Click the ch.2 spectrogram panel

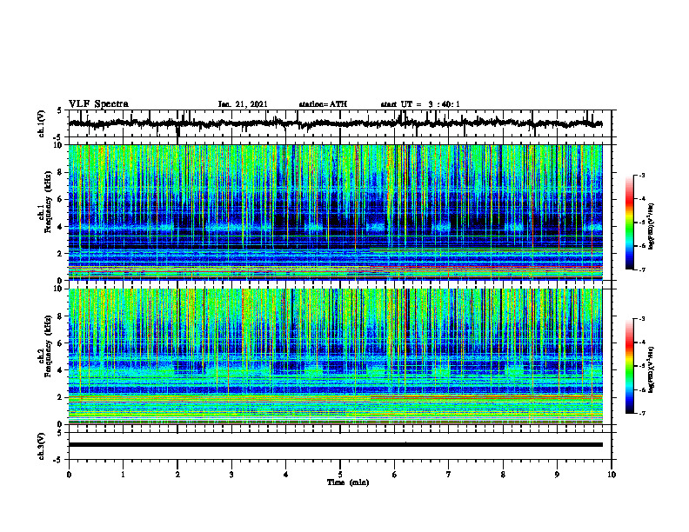click(x=335, y=356)
